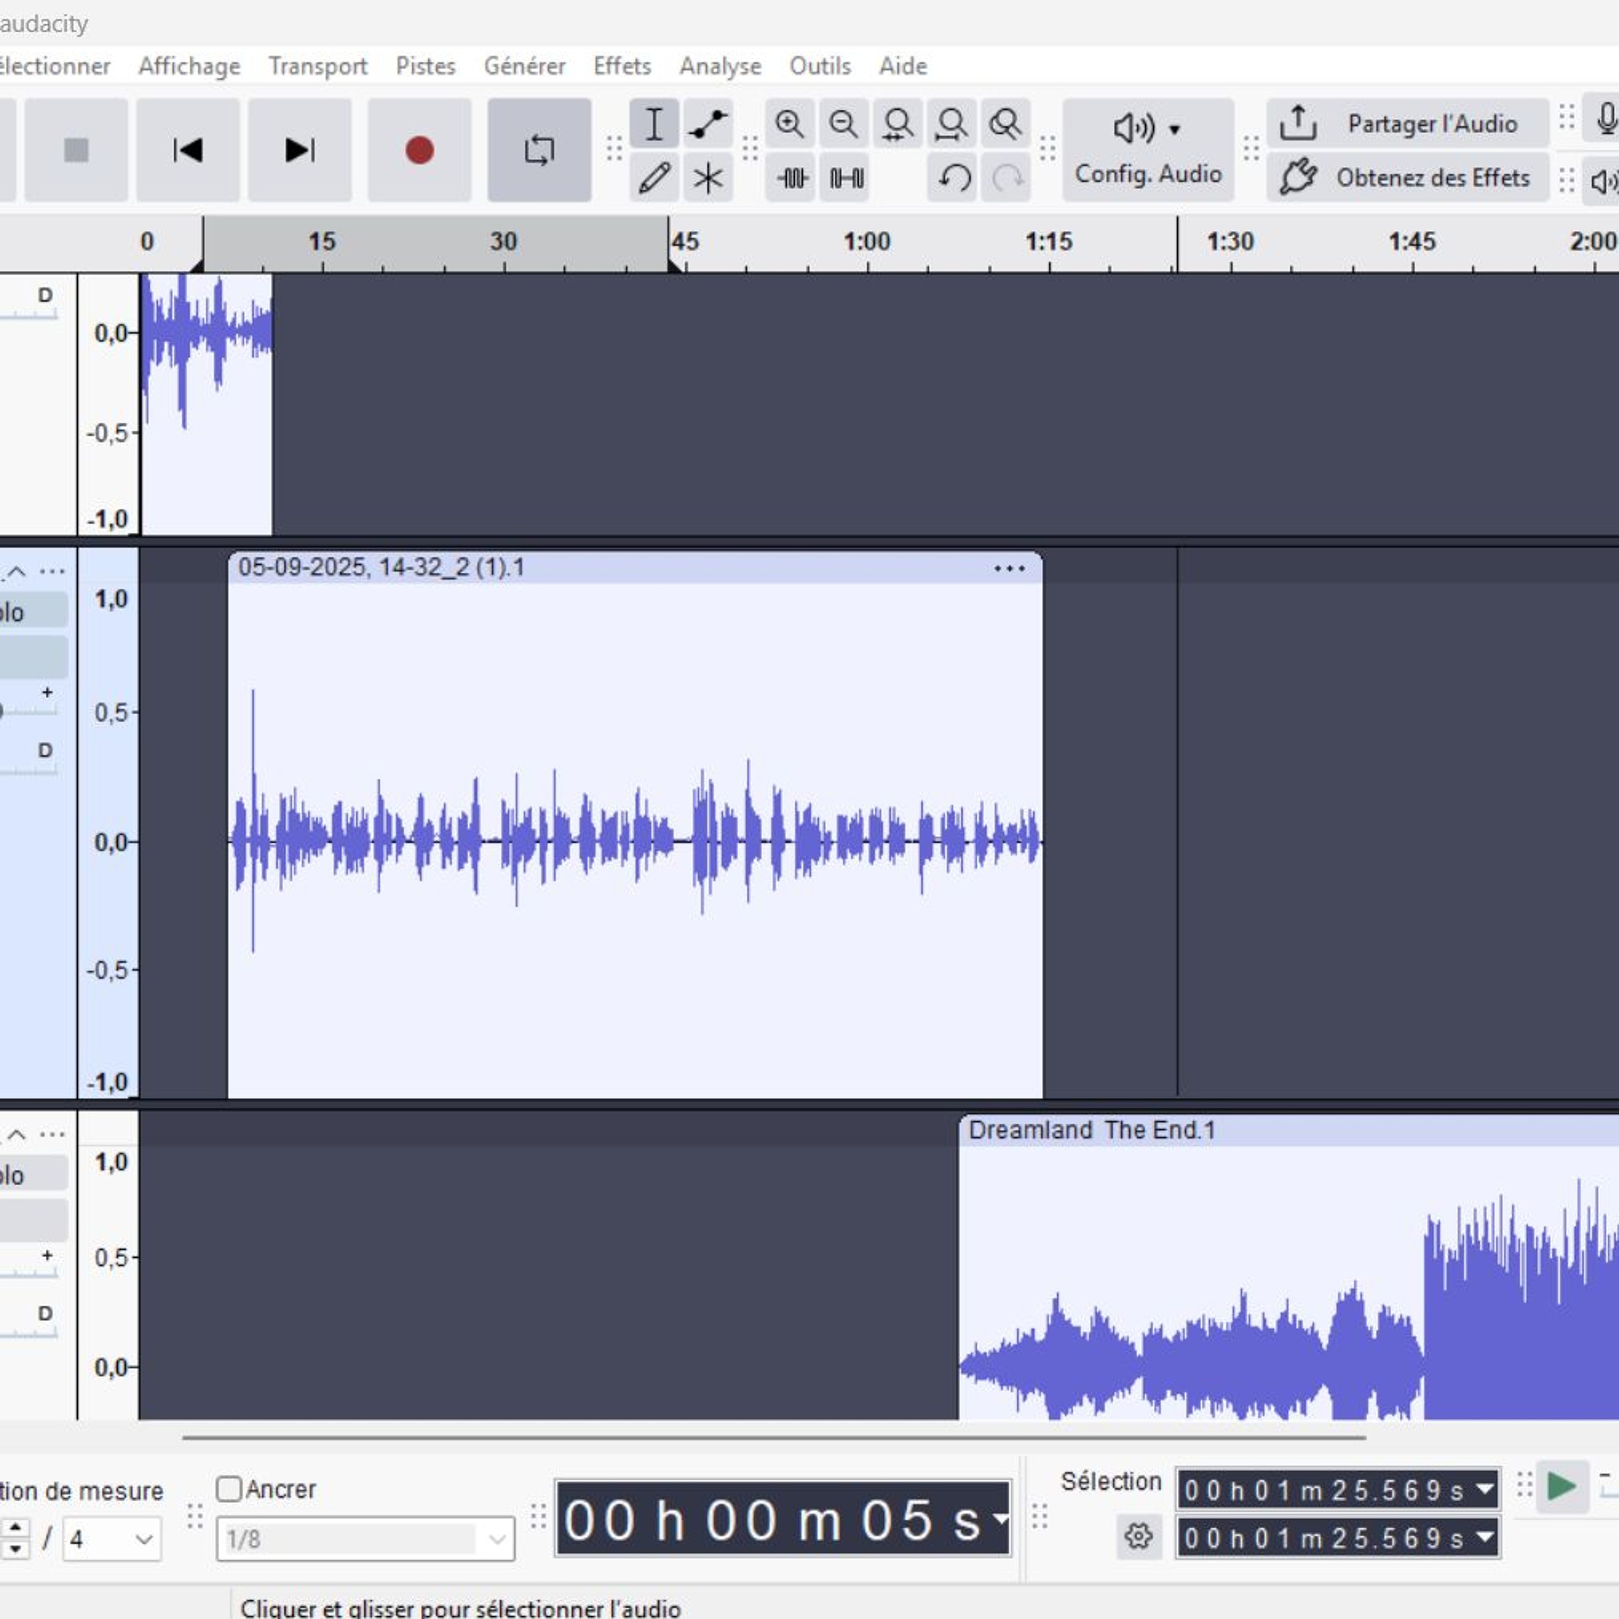Select the Envelope tool

(x=708, y=124)
